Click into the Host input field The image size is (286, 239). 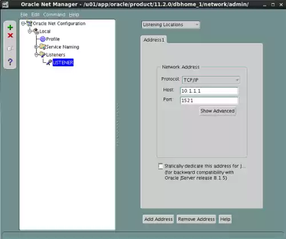tap(209, 91)
